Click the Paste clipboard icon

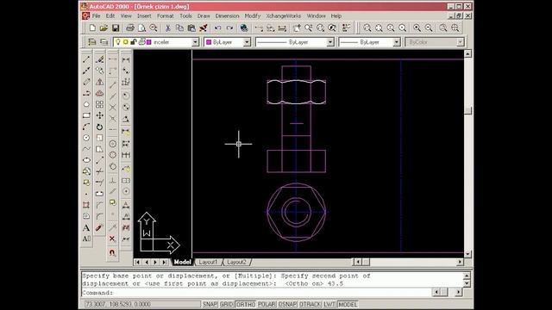[x=191, y=28]
